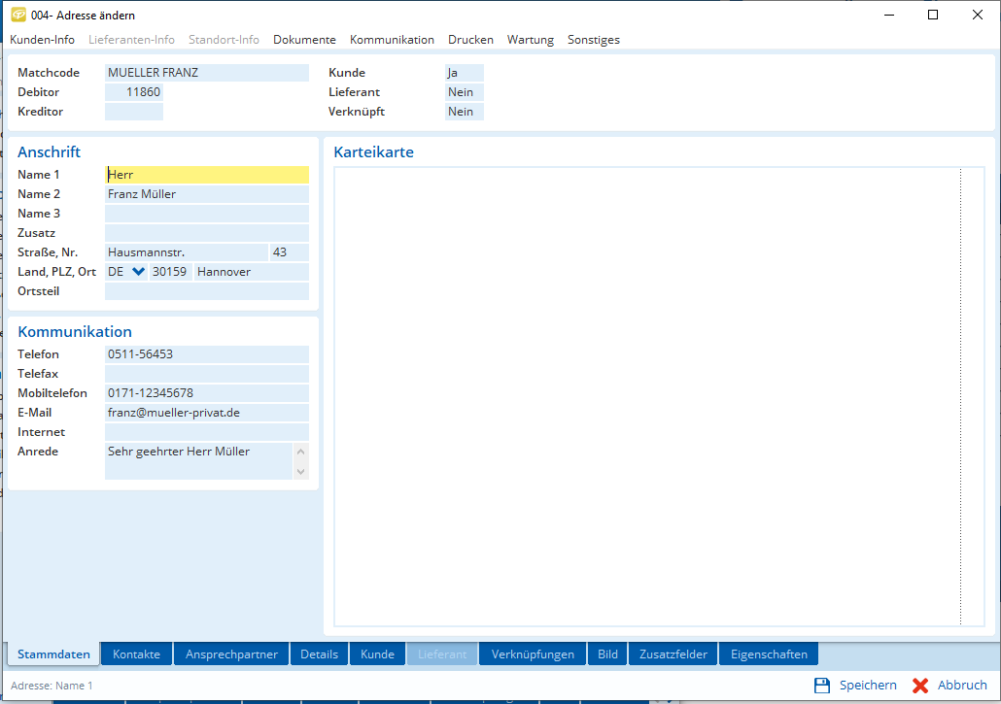Open the Wartung menu
Viewport: 1001px width, 704px height.
pos(530,40)
